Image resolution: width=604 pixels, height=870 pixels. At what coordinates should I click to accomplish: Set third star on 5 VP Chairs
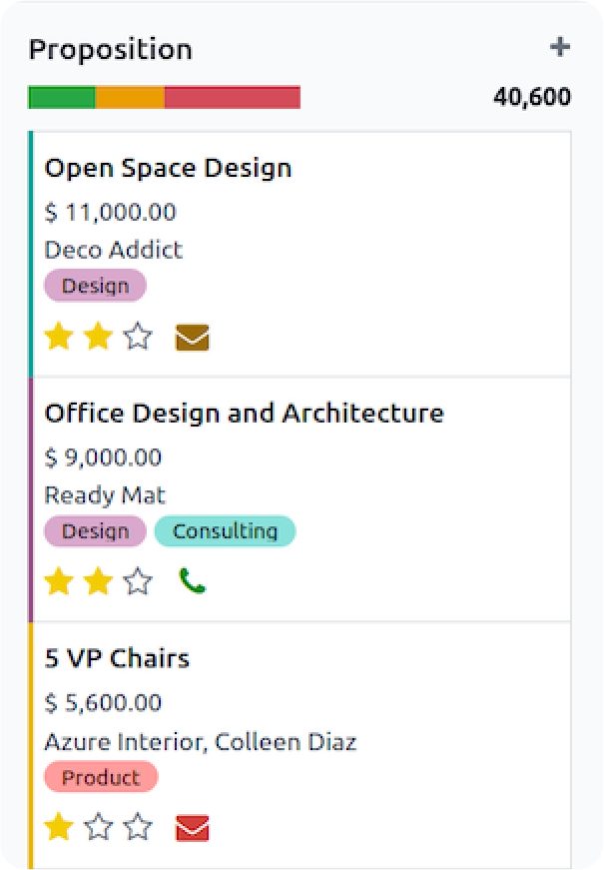(x=137, y=827)
